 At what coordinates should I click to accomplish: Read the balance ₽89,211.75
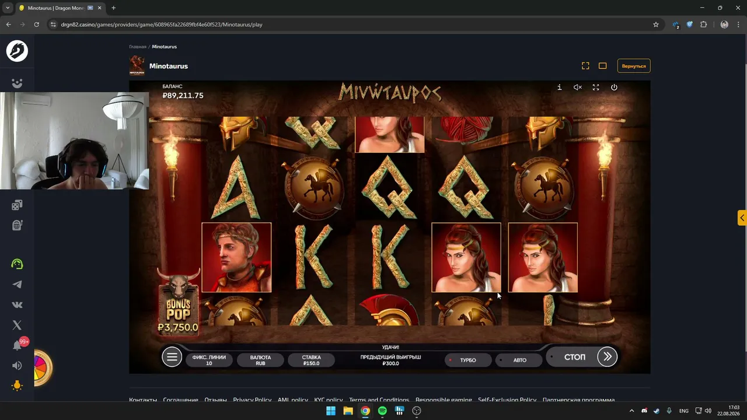point(183,95)
